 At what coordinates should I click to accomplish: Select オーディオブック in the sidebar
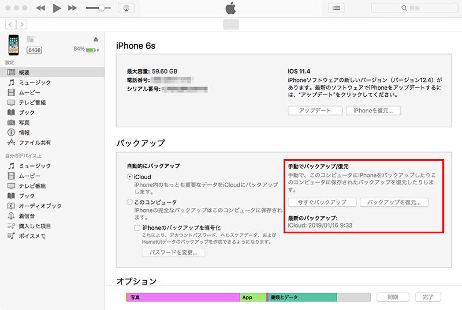pyautogui.click(x=52, y=206)
